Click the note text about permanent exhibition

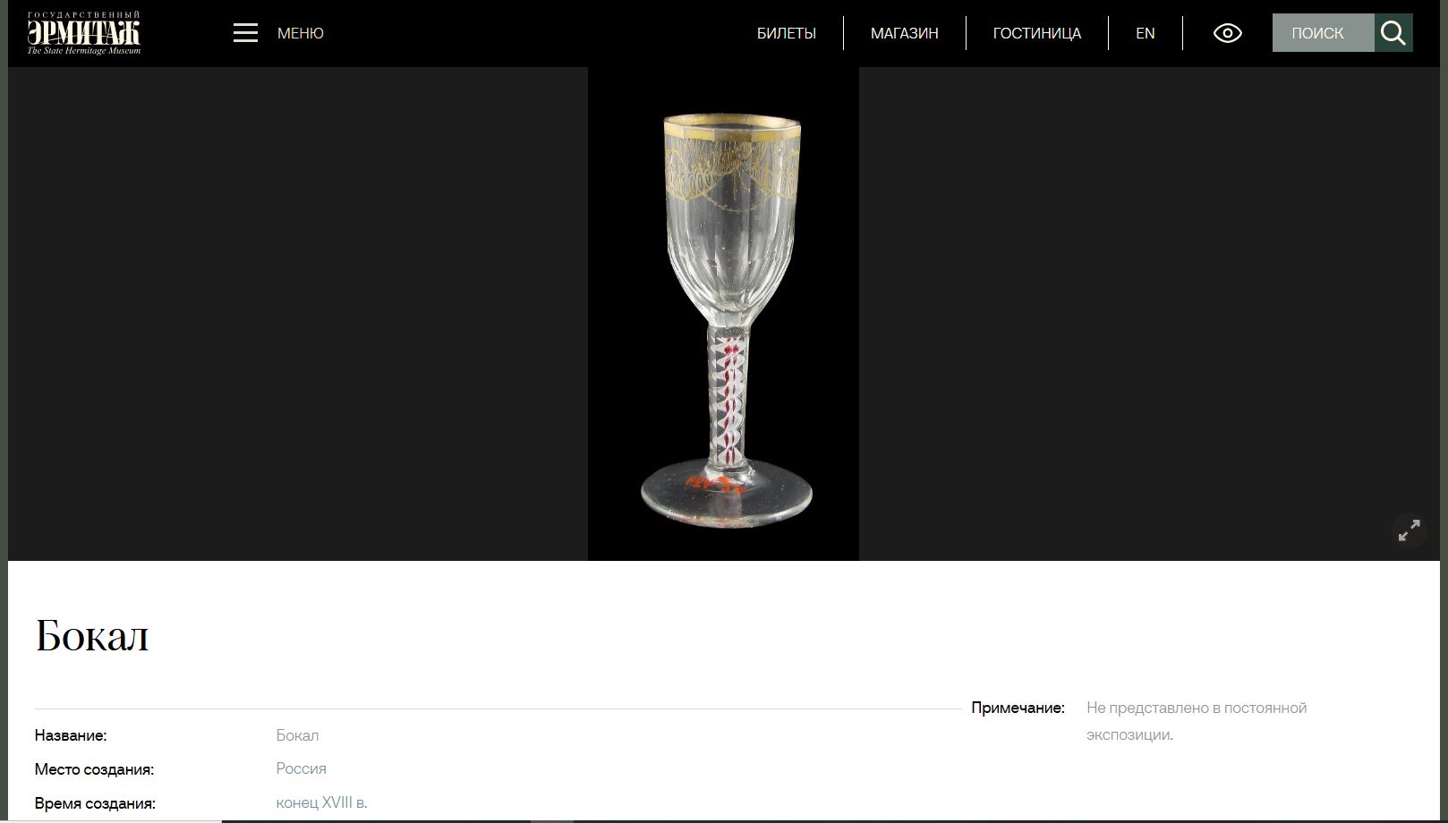pyautogui.click(x=1197, y=721)
